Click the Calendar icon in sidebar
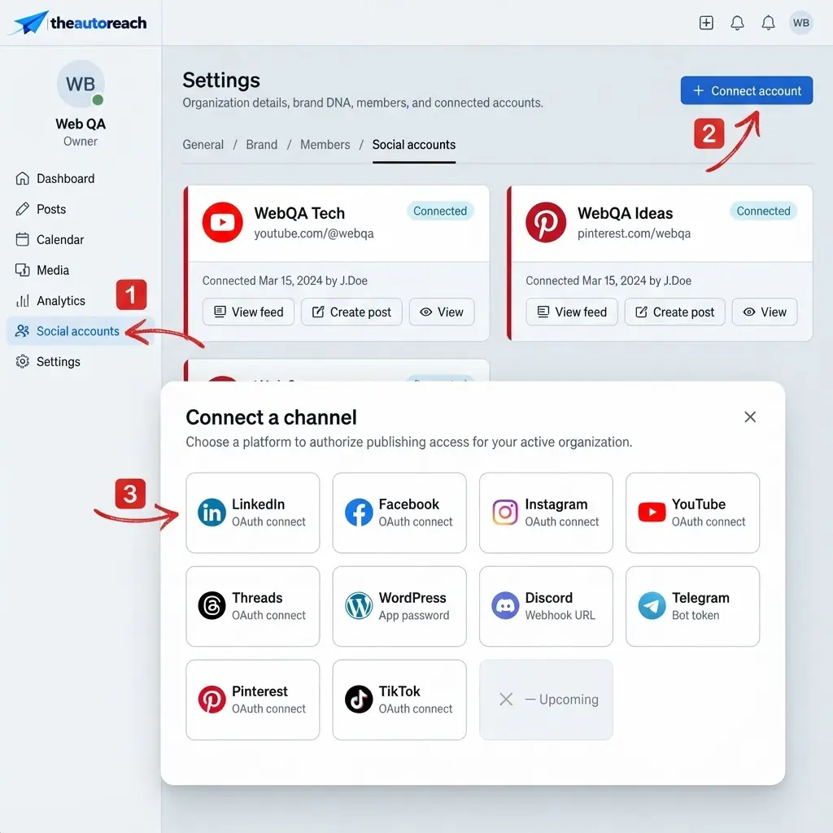The width and height of the screenshot is (833, 833). pyautogui.click(x=22, y=240)
